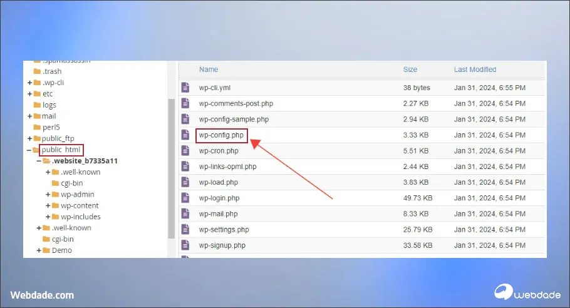Click the logs folder icon

[x=37, y=105]
